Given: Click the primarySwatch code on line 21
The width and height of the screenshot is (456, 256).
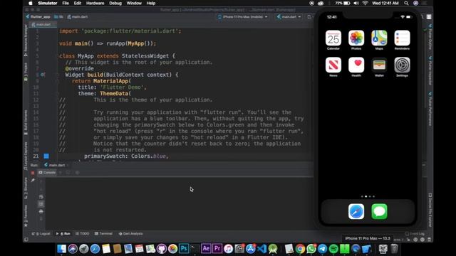Looking at the screenshot, I should point(126,156).
